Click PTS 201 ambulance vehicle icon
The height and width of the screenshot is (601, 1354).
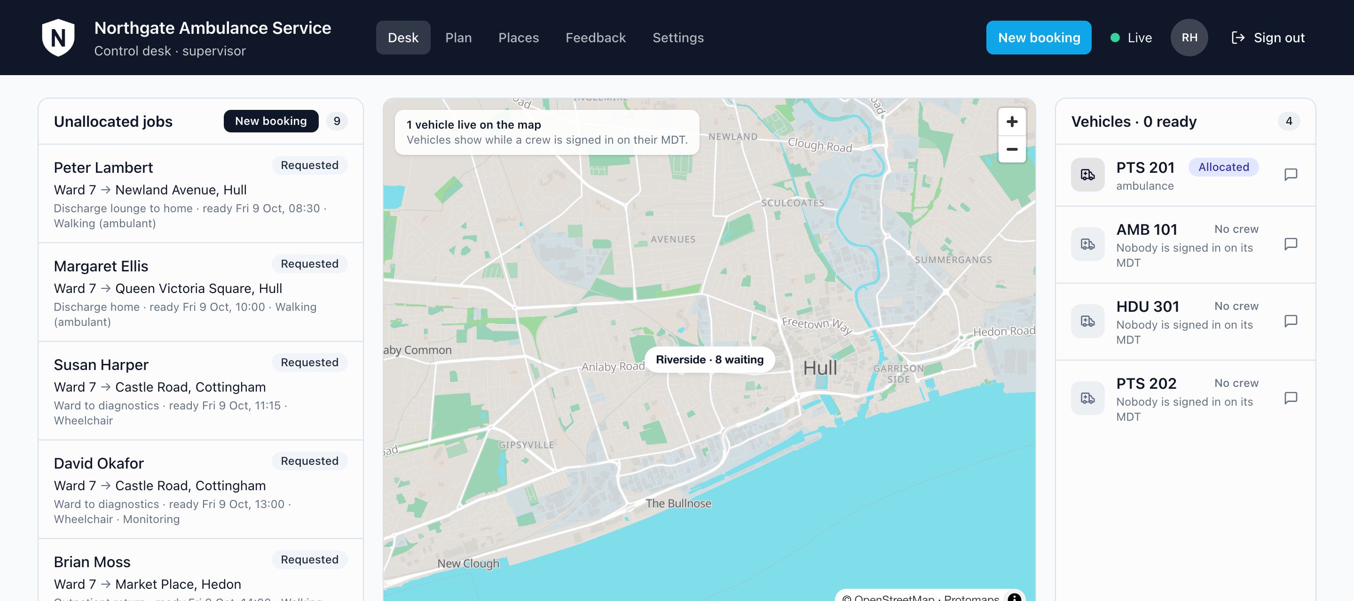tap(1087, 174)
